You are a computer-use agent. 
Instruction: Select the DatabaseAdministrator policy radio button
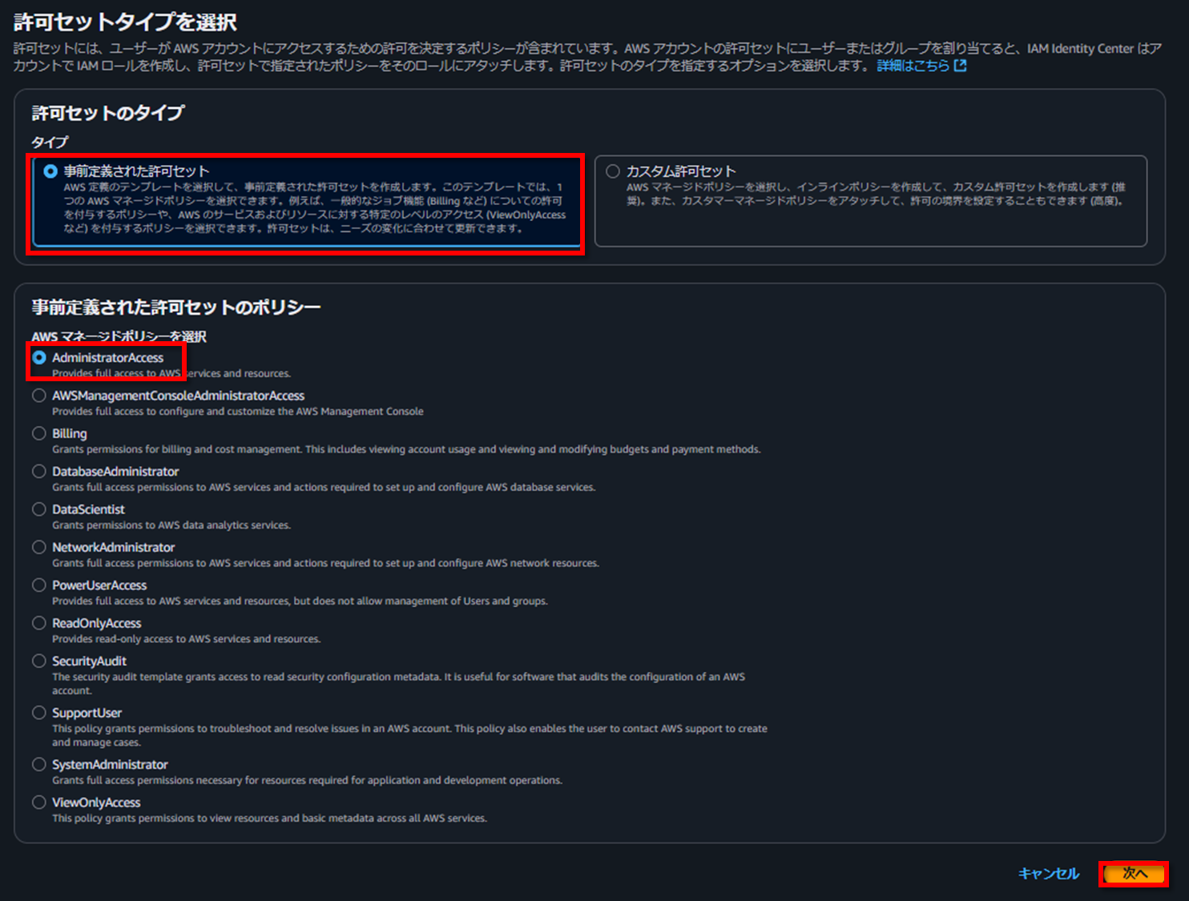click(x=39, y=472)
